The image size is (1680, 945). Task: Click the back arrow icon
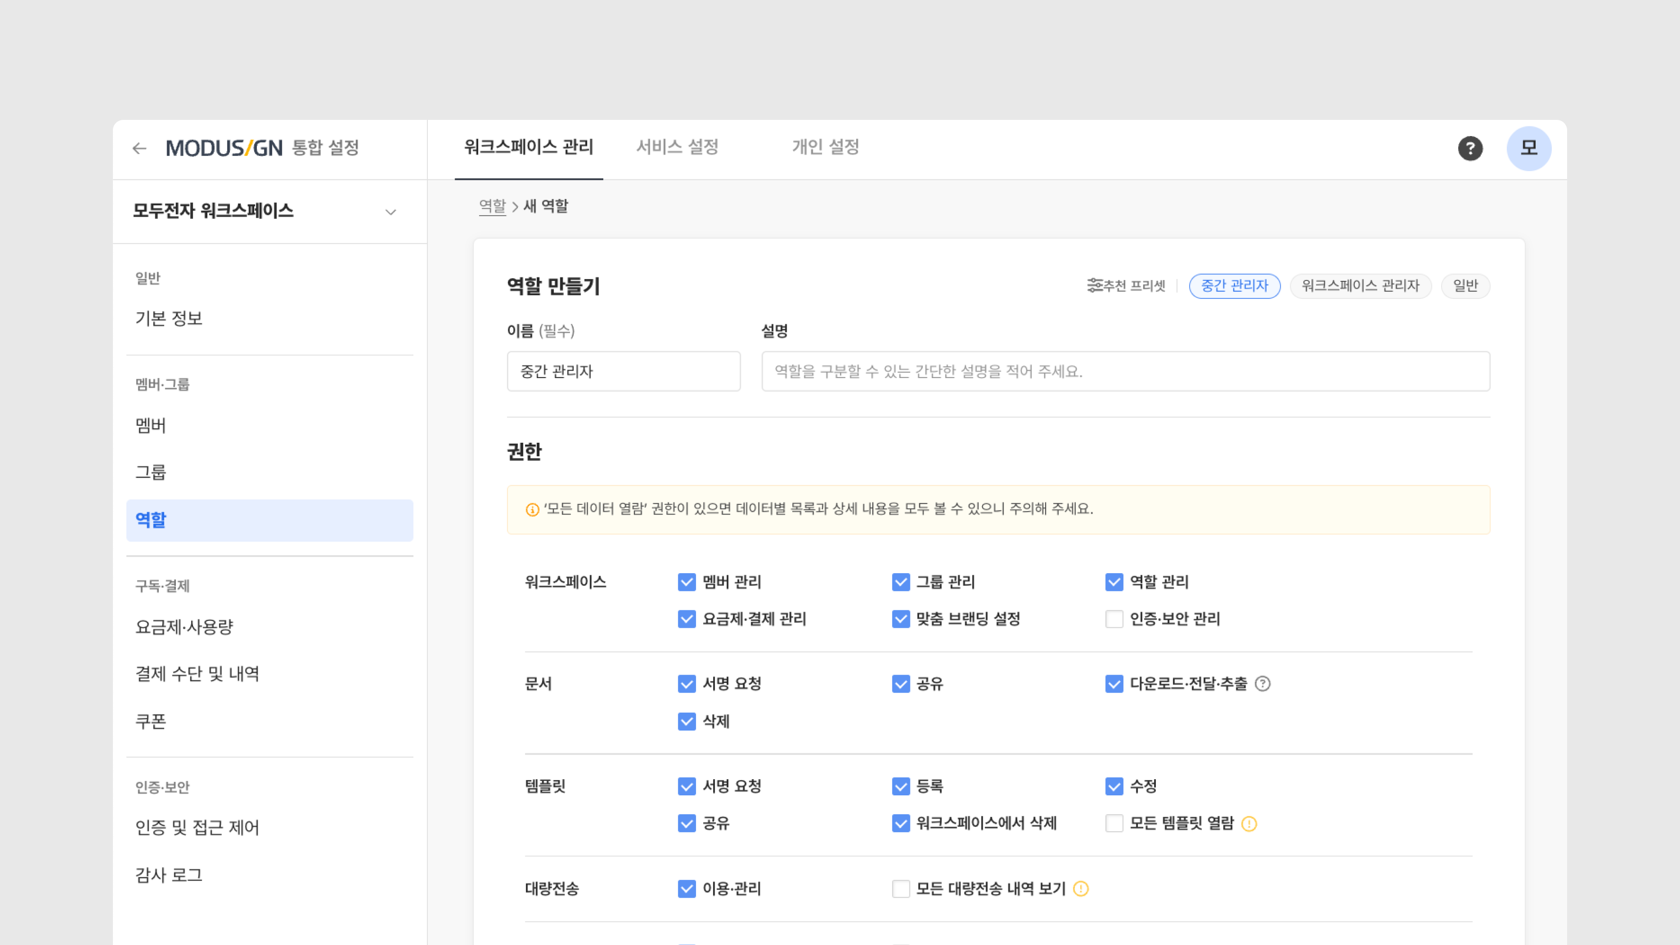140,149
